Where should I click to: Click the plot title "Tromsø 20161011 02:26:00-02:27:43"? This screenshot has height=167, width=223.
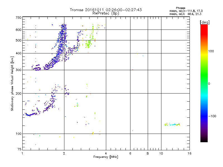(x=106, y=10)
